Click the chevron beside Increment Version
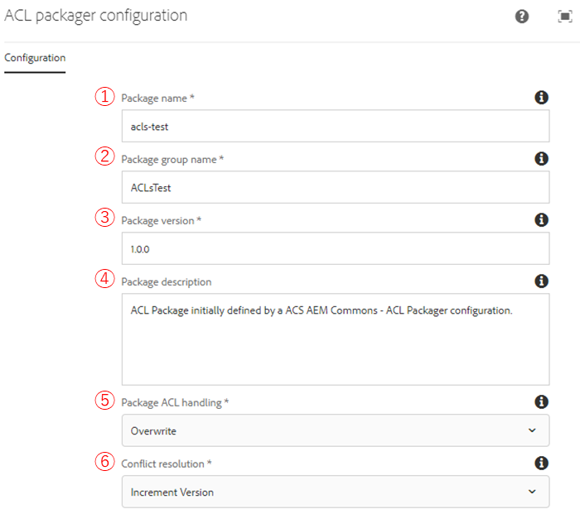The image size is (580, 514). [x=532, y=492]
